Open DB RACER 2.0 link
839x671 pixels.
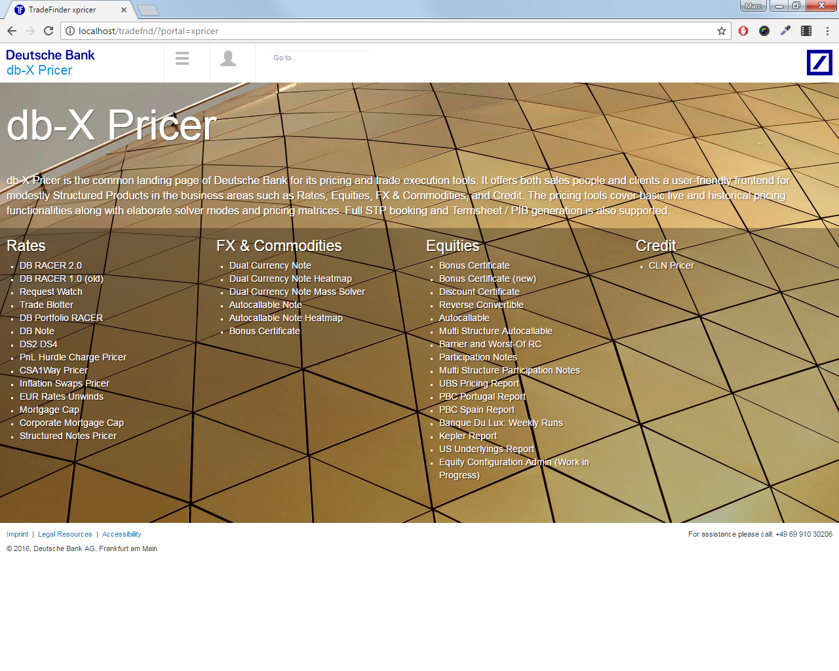(50, 265)
